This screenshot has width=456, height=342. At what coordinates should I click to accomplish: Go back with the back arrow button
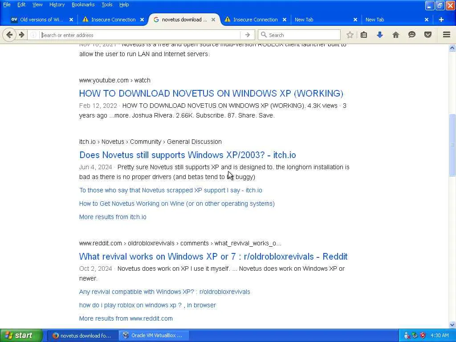tap(9, 35)
